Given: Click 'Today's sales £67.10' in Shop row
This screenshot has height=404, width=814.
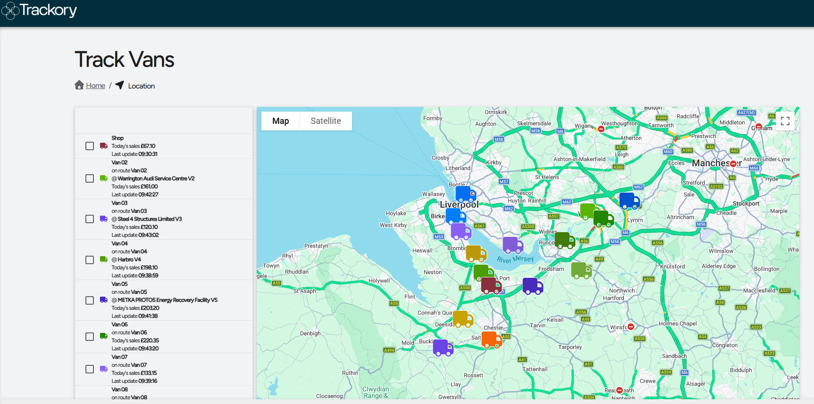Looking at the screenshot, I should pyautogui.click(x=134, y=146).
